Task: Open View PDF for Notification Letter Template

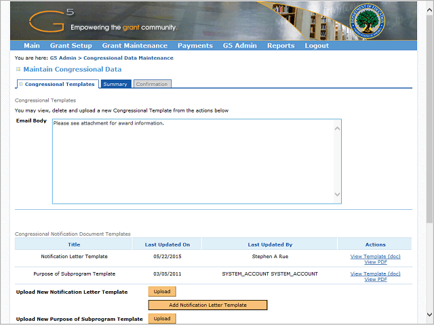Action: point(375,262)
